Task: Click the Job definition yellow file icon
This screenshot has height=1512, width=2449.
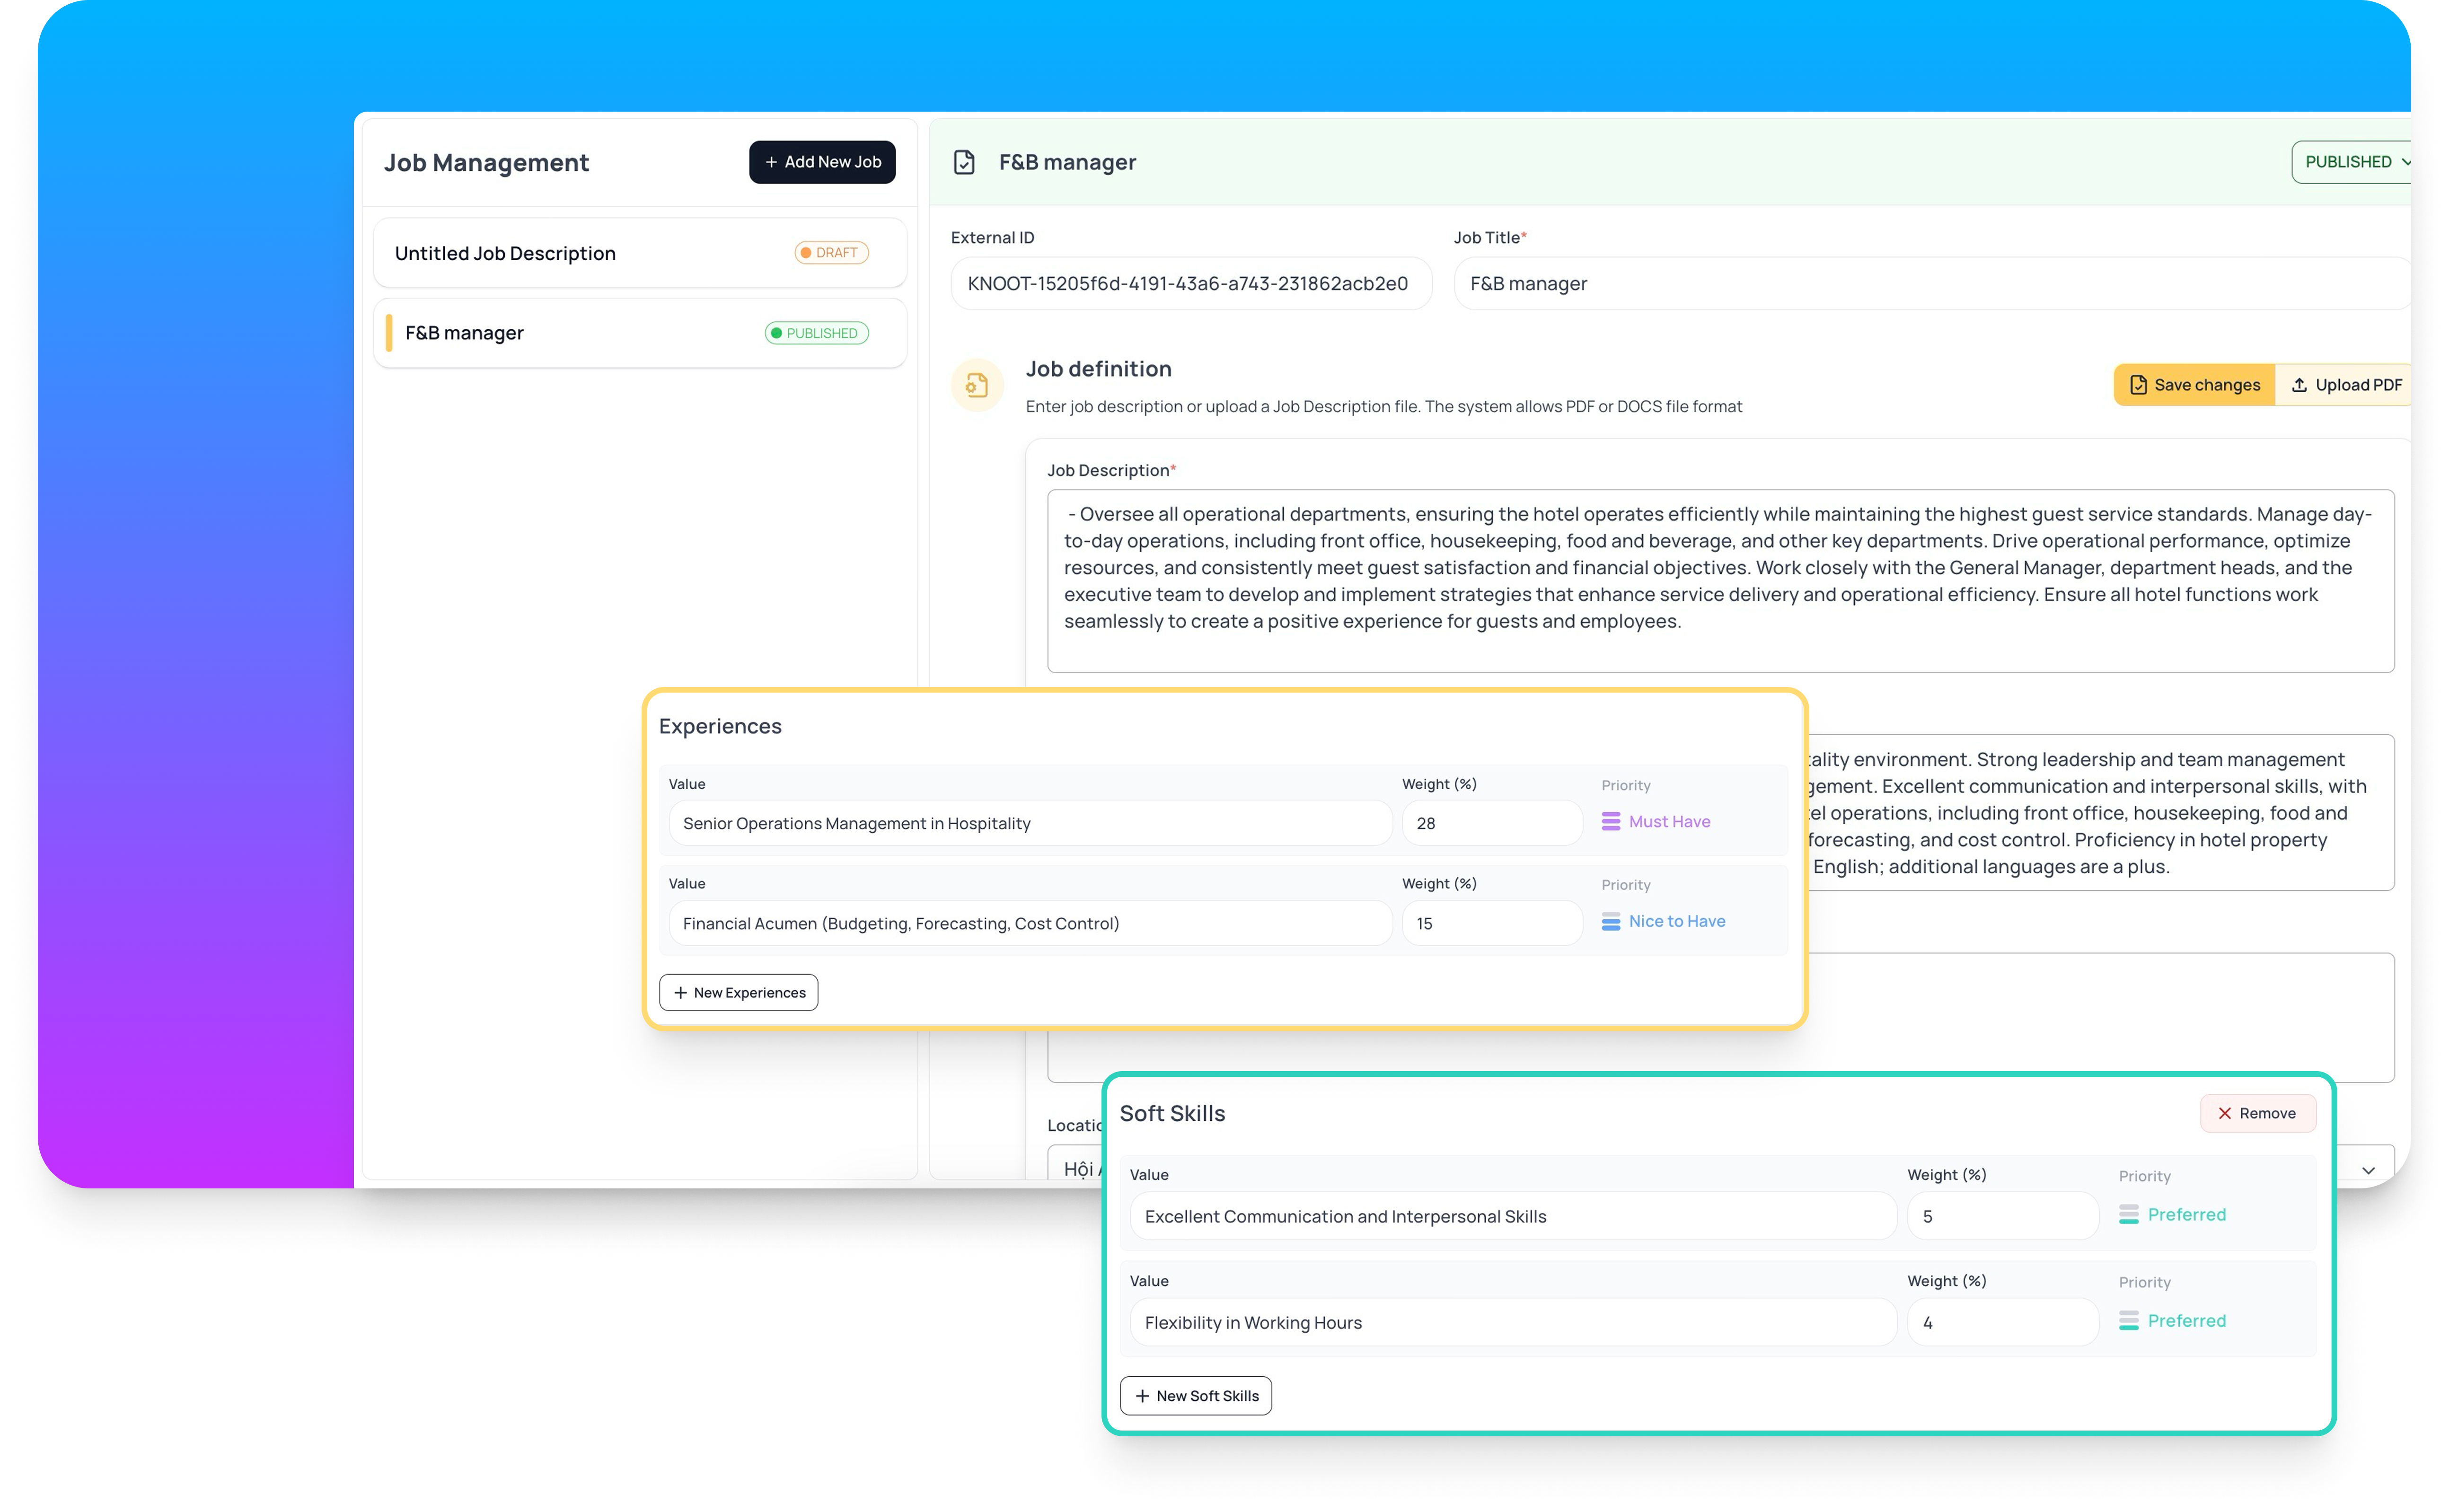Action: pos(977,385)
